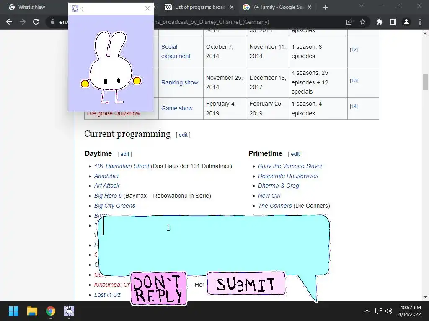This screenshot has width=429, height=321.
Task: Open the Buffy the Vampire Slayer link
Action: (290, 166)
